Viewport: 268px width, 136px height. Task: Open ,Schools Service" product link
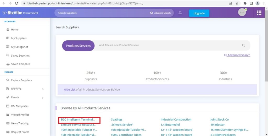[x=122, y=124]
